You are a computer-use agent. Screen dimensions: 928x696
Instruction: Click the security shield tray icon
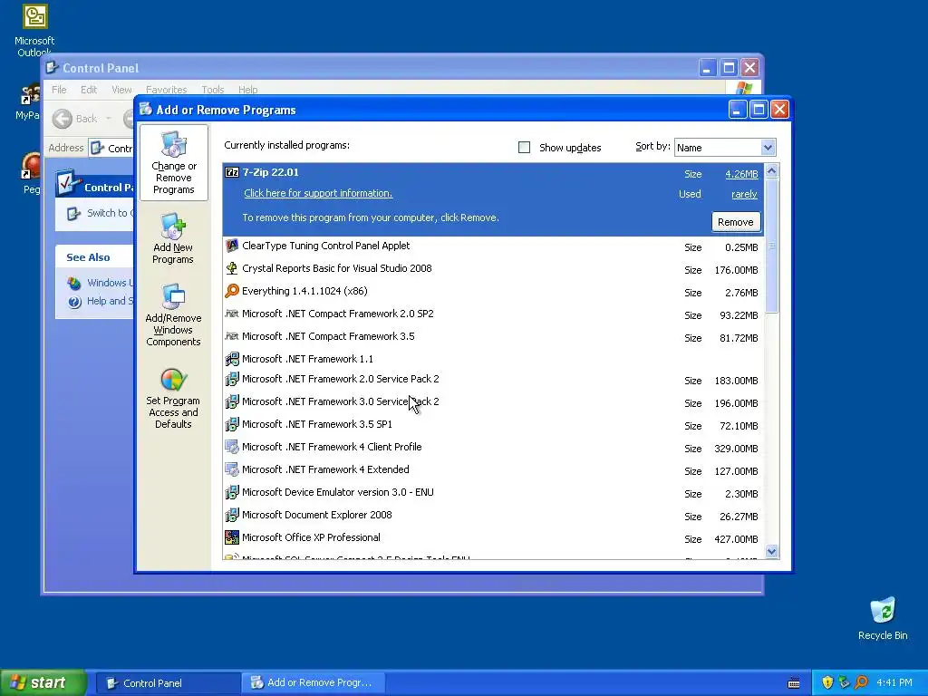827,682
